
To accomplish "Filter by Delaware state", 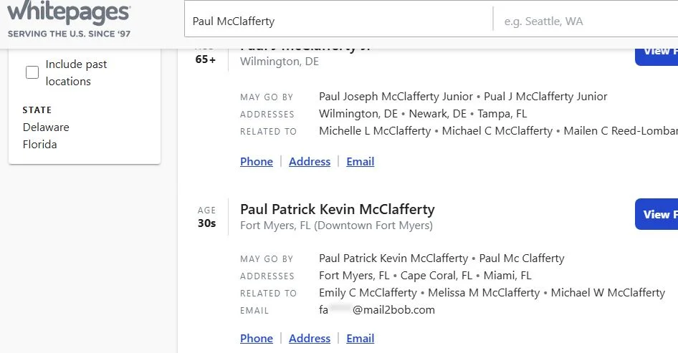I will pyautogui.click(x=46, y=127).
